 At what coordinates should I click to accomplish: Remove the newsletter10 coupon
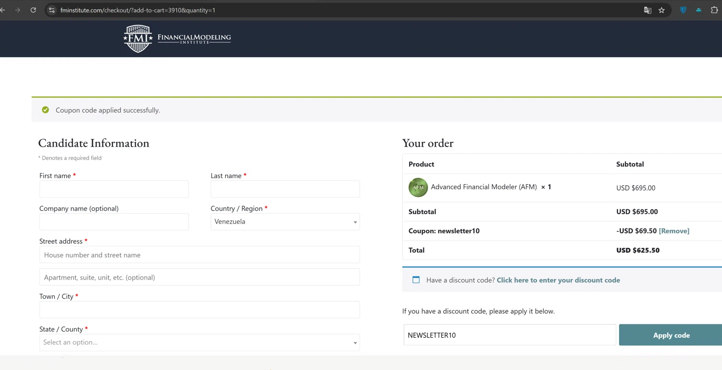pyautogui.click(x=674, y=231)
